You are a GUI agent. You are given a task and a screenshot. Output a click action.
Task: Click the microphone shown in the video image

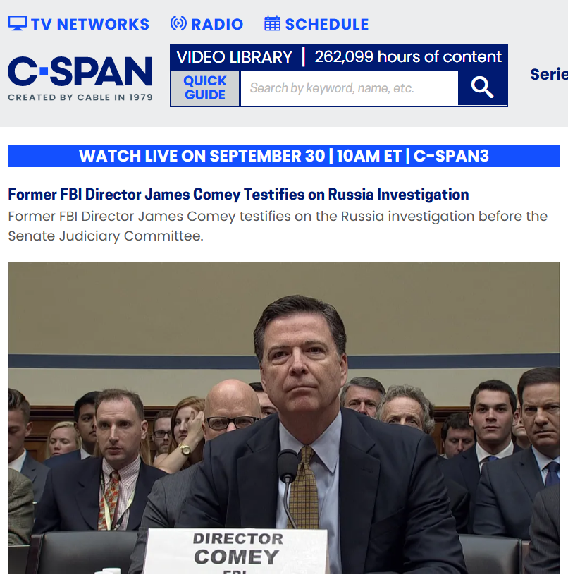coord(288,466)
